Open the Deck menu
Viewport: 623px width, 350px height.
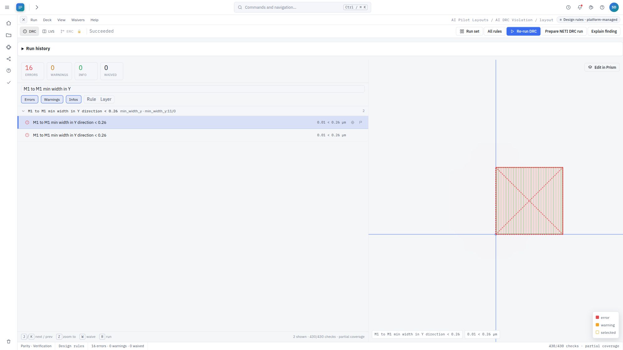coord(47,20)
